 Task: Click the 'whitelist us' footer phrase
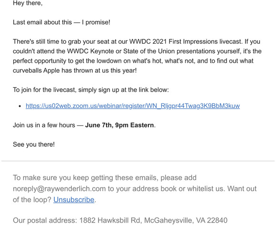(x=206, y=189)
